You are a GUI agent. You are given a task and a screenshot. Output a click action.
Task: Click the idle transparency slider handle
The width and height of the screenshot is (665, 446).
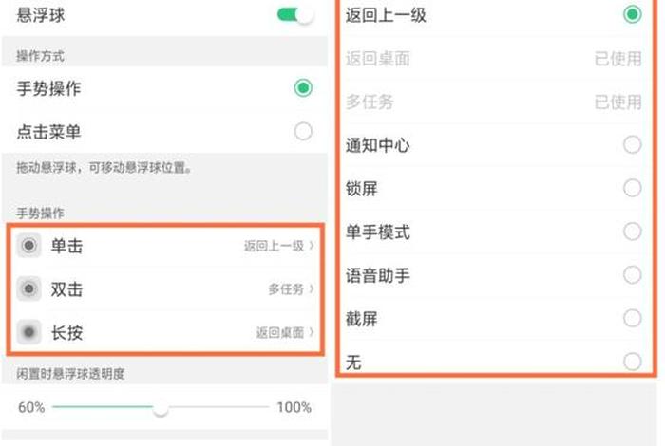click(161, 408)
